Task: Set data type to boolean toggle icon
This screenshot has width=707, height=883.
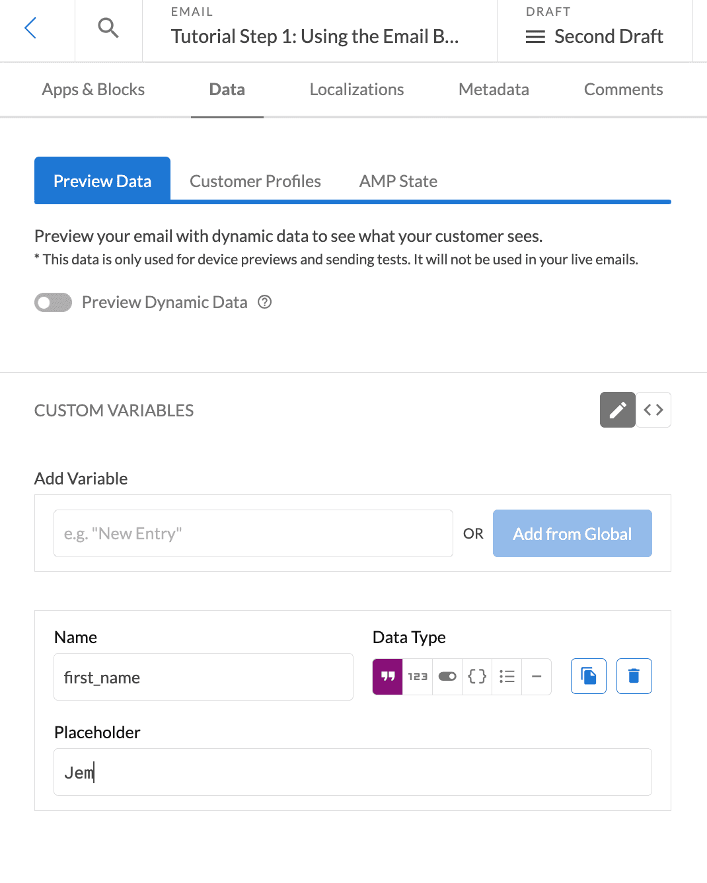Action: (x=447, y=676)
